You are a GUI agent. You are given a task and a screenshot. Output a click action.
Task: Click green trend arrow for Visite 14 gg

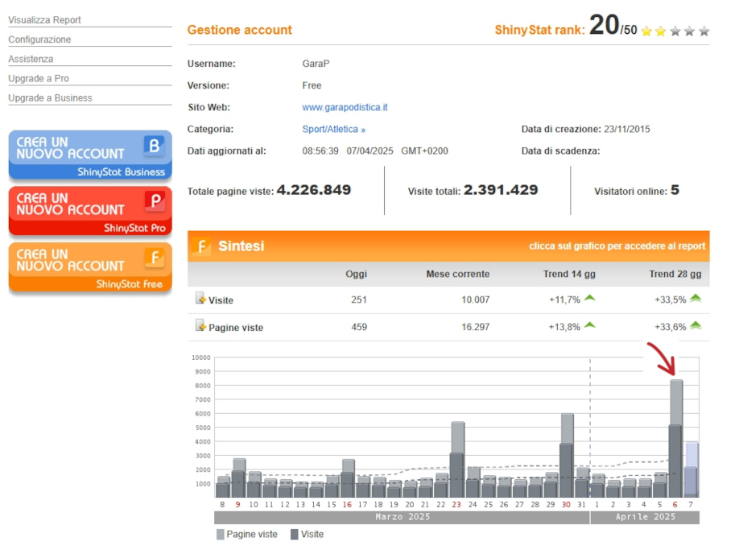pos(589,298)
